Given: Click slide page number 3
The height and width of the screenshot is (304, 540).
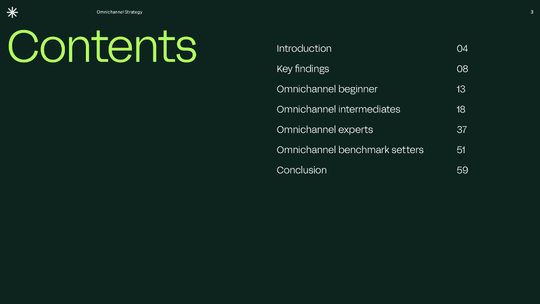Looking at the screenshot, I should pos(532,12).
